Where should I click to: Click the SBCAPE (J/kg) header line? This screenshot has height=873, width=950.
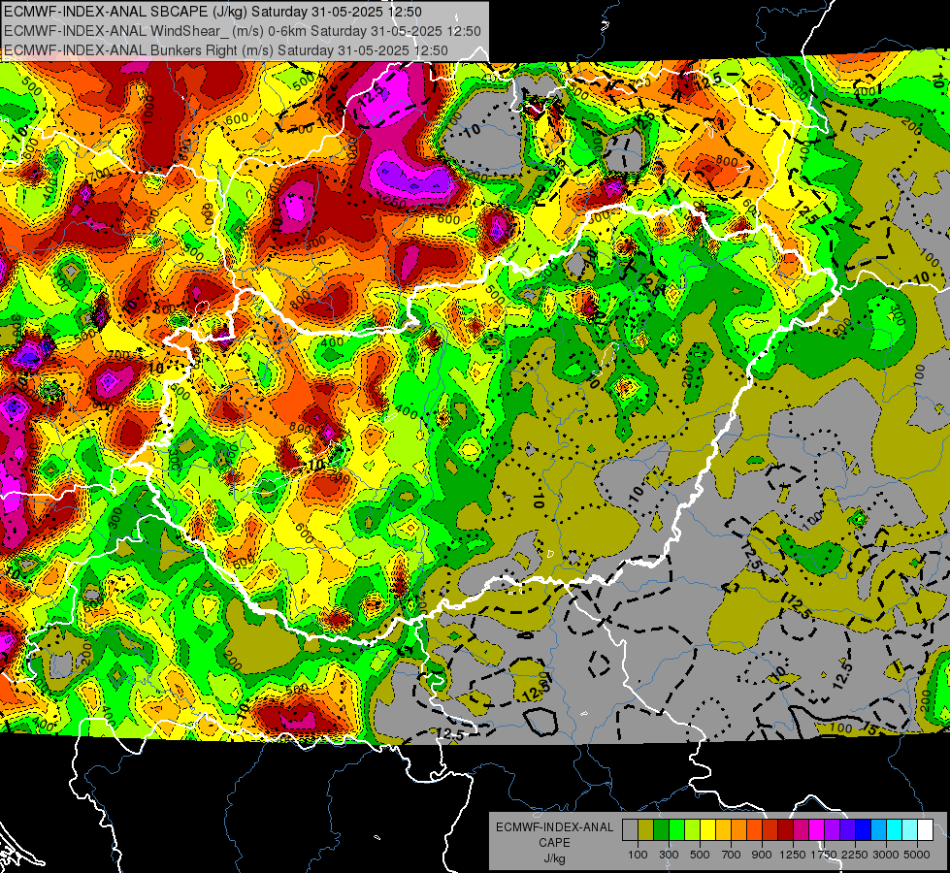coord(213,12)
